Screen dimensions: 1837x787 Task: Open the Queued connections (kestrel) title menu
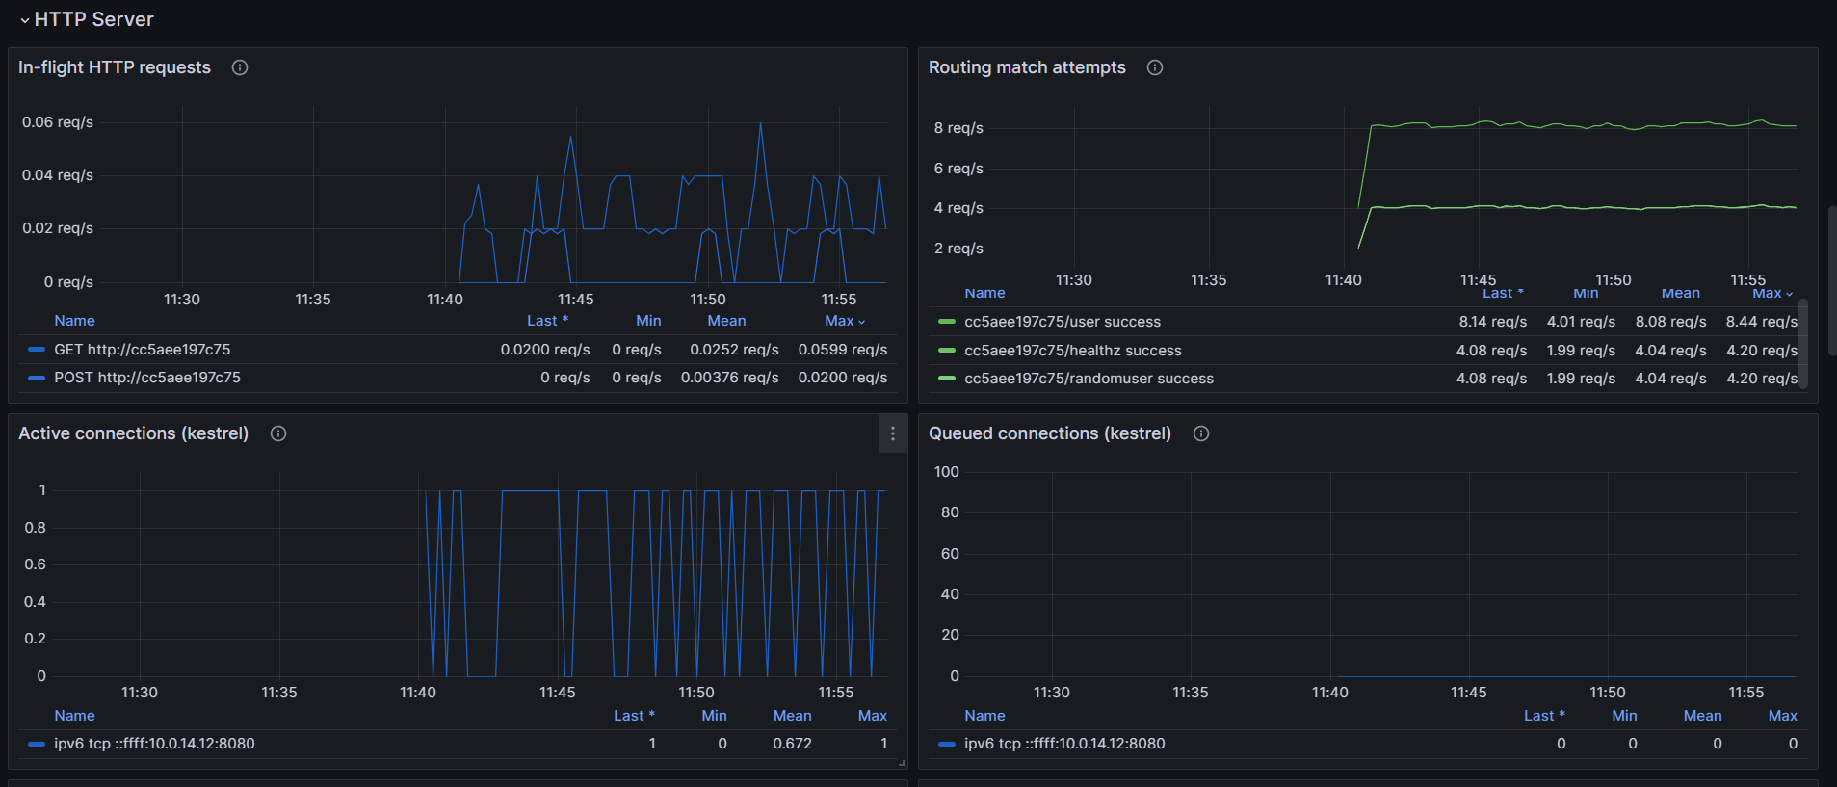click(1049, 433)
